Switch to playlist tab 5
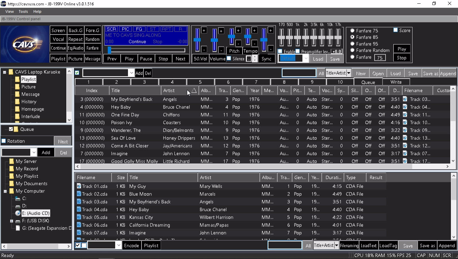The image size is (458, 259). point(200,82)
